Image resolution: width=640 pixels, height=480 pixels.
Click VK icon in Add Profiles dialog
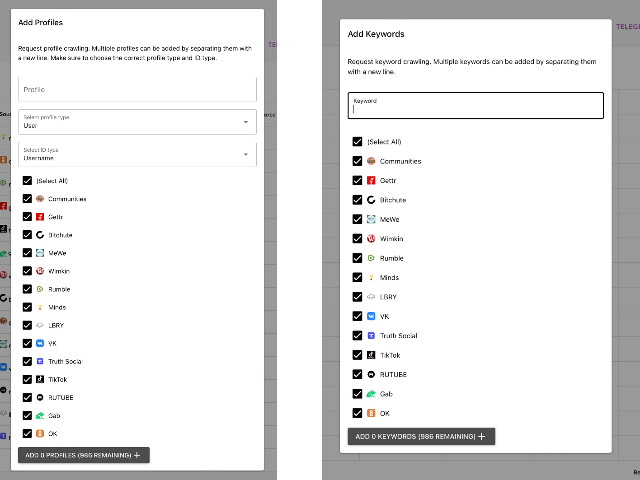[x=40, y=343]
